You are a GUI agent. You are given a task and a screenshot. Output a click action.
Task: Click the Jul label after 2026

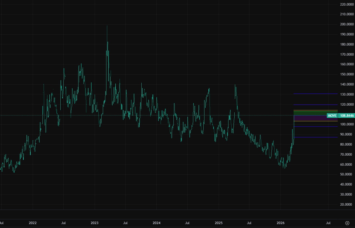pos(328,223)
